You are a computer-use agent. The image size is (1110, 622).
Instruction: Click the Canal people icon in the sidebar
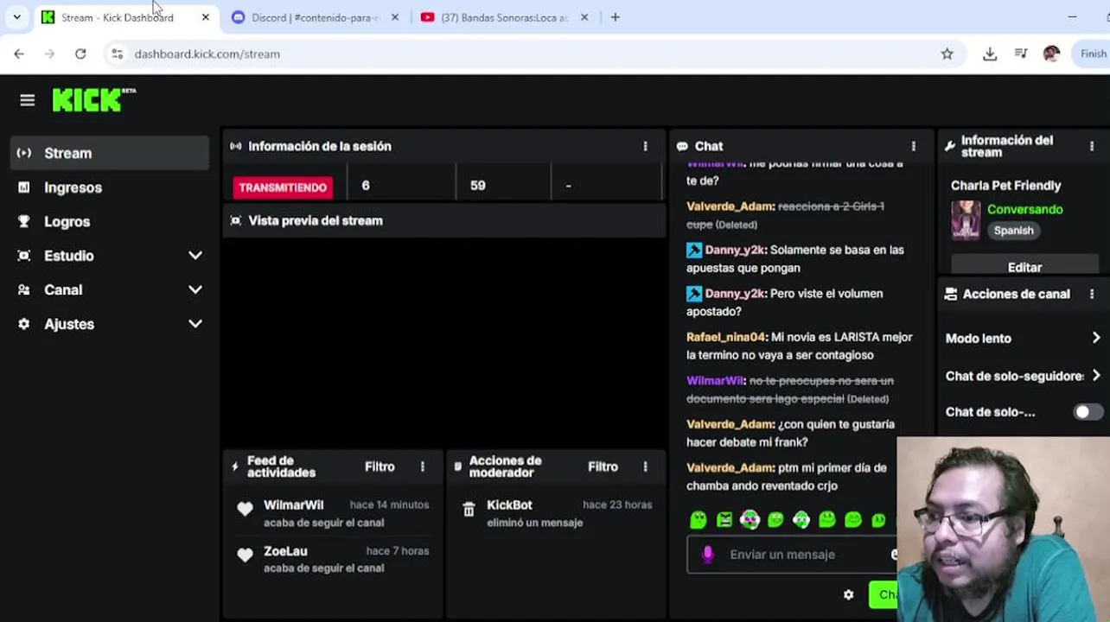(24, 290)
